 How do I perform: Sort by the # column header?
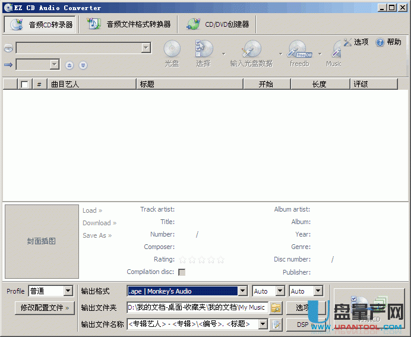40,84
